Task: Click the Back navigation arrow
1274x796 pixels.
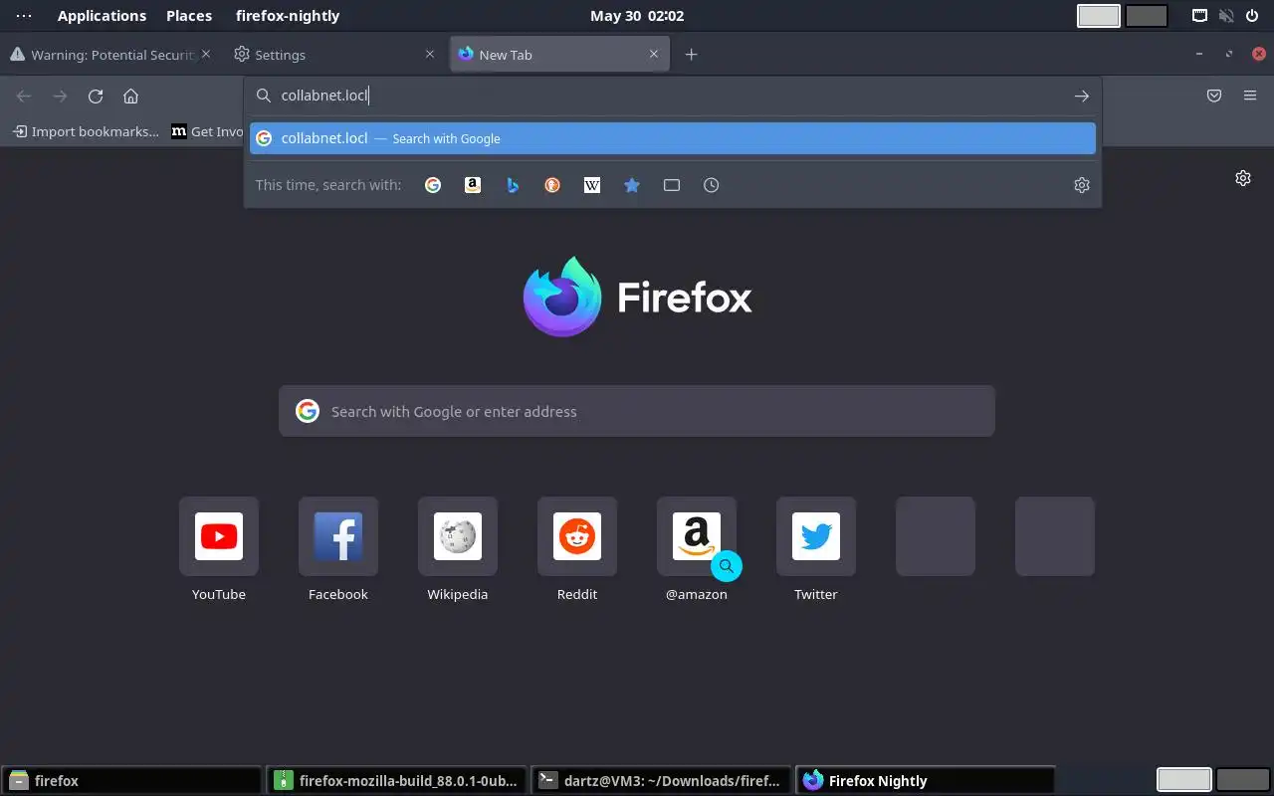Action: [x=24, y=97]
